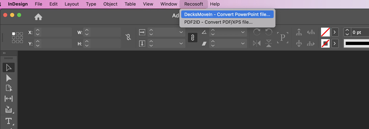Toggle constrain width and height proportions
Screen dimensions: 369x129
point(128,37)
